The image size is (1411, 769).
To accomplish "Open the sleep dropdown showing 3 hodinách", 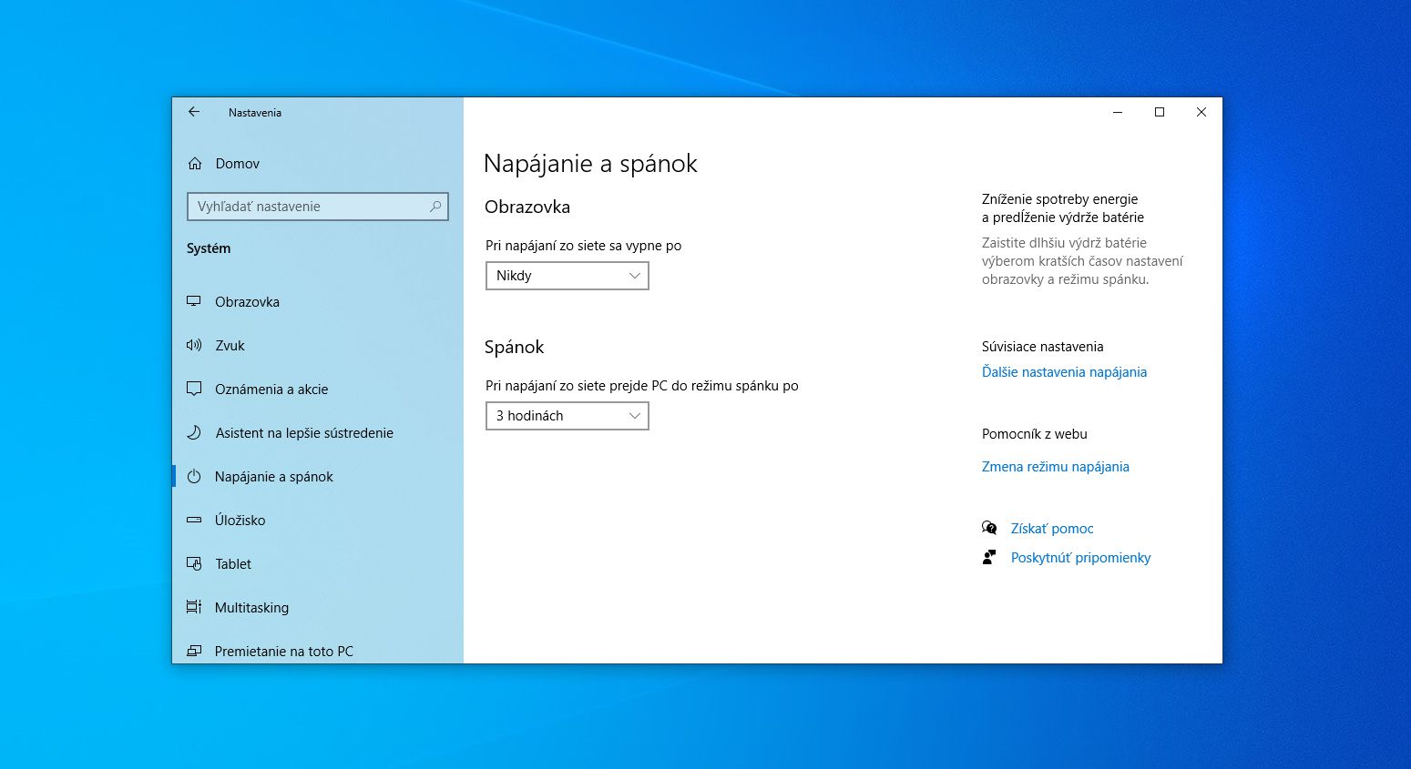I will tap(567, 416).
